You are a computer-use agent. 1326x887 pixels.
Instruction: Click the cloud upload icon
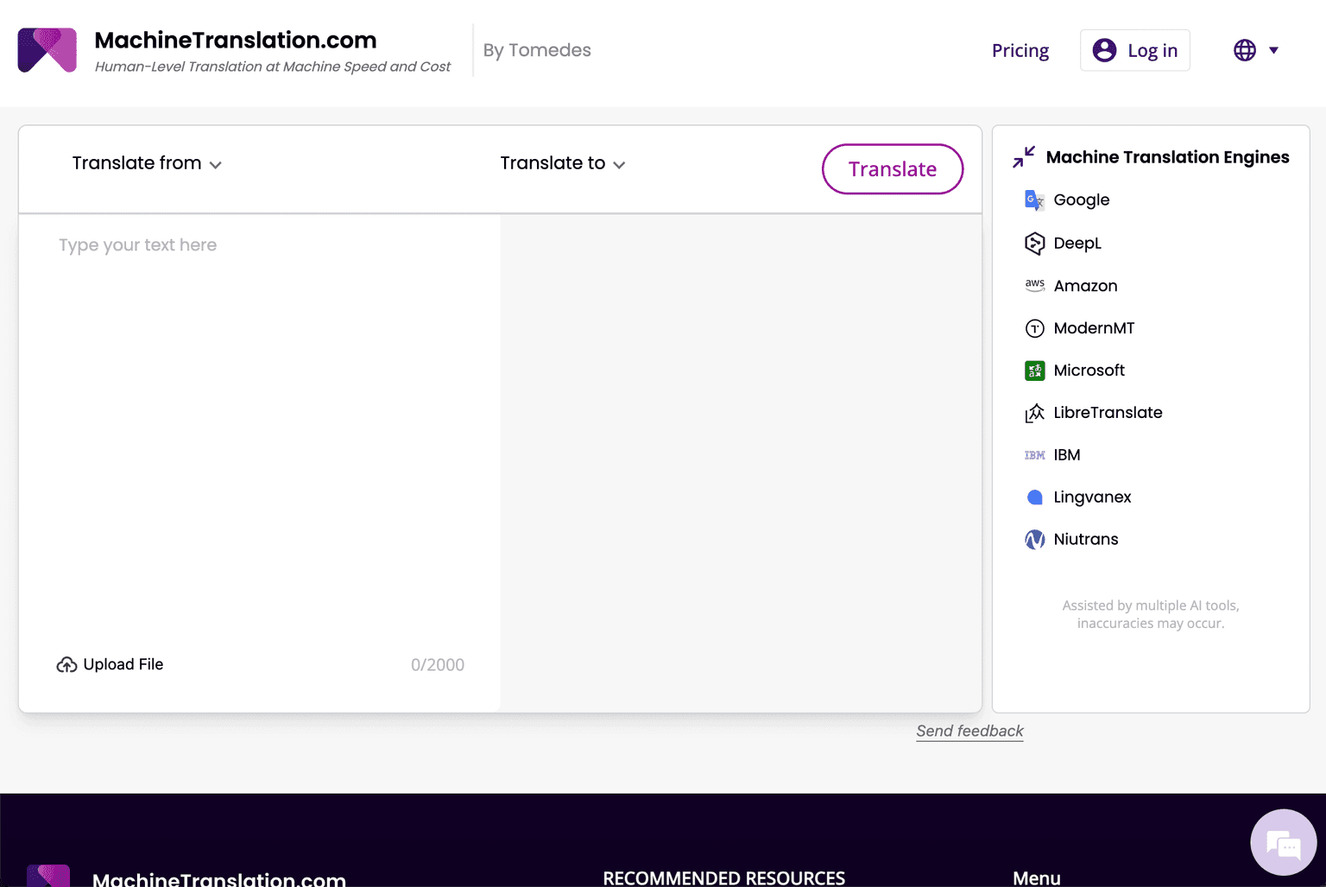(x=66, y=664)
